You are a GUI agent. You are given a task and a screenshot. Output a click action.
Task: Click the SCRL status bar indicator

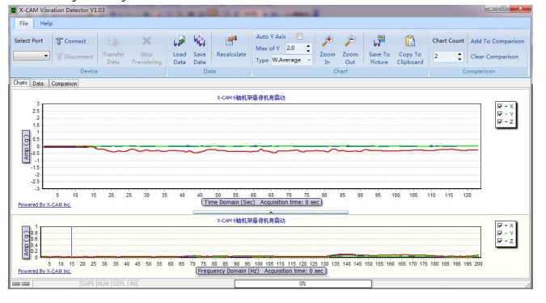click(119, 284)
